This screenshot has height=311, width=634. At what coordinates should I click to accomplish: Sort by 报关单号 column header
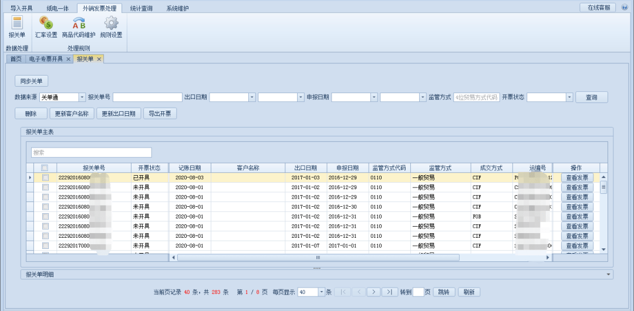coord(94,168)
